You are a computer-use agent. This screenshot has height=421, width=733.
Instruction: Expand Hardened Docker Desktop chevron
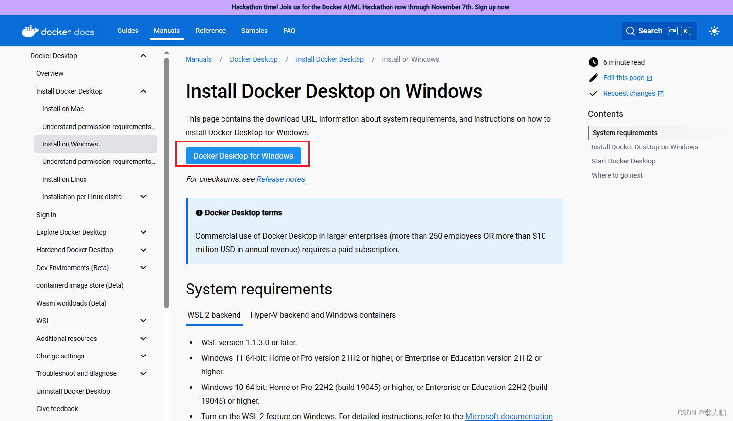[x=143, y=250]
